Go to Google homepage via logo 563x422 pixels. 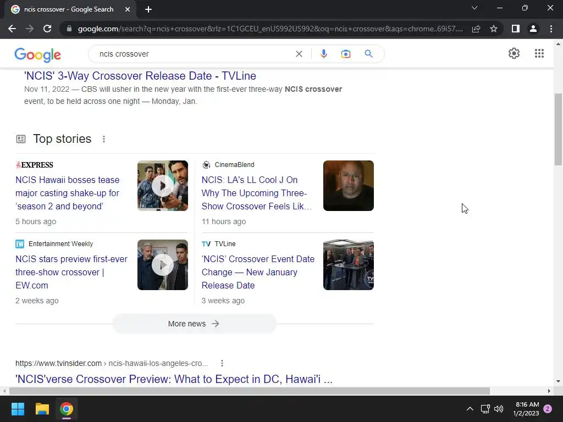pos(38,54)
